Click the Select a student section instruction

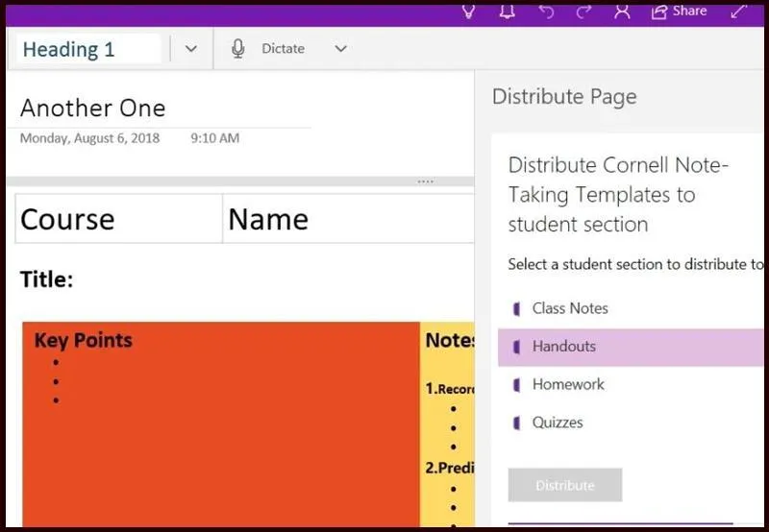(635, 264)
